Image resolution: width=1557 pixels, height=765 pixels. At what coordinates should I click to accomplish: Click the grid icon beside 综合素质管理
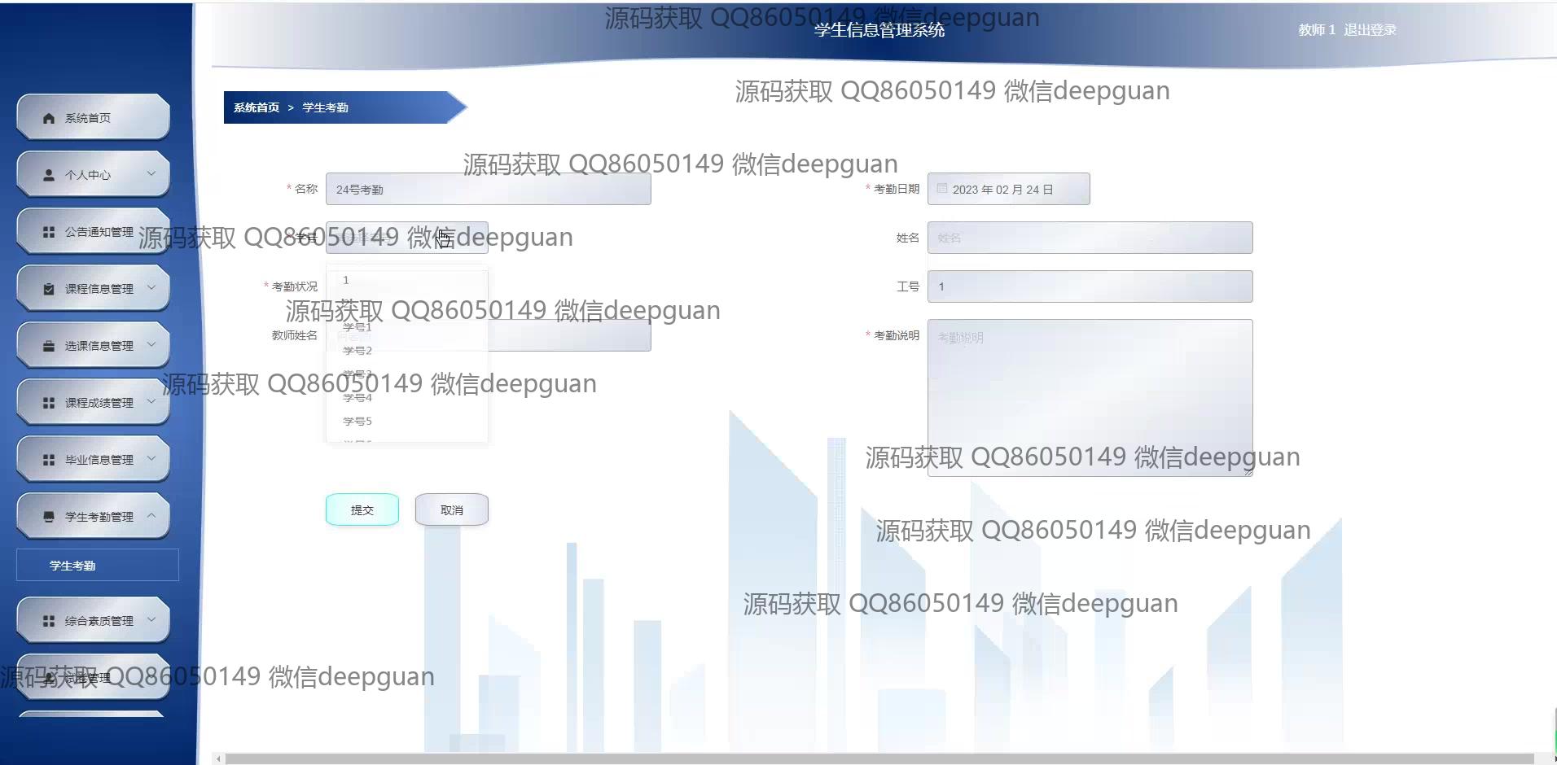pyautogui.click(x=49, y=621)
